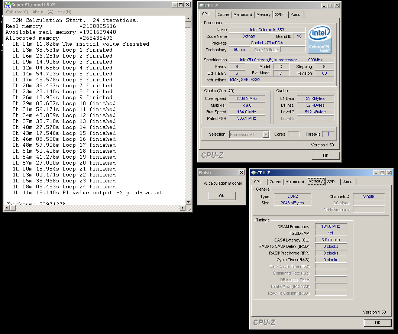Click the Channels # value 'Single'

click(369, 196)
